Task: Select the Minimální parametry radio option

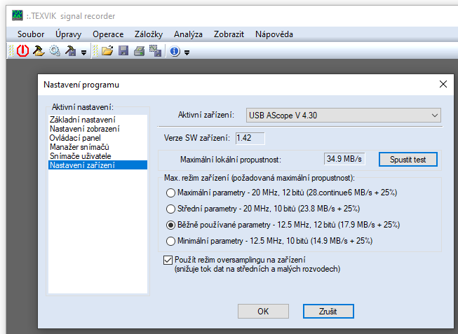Action: tap(170, 241)
